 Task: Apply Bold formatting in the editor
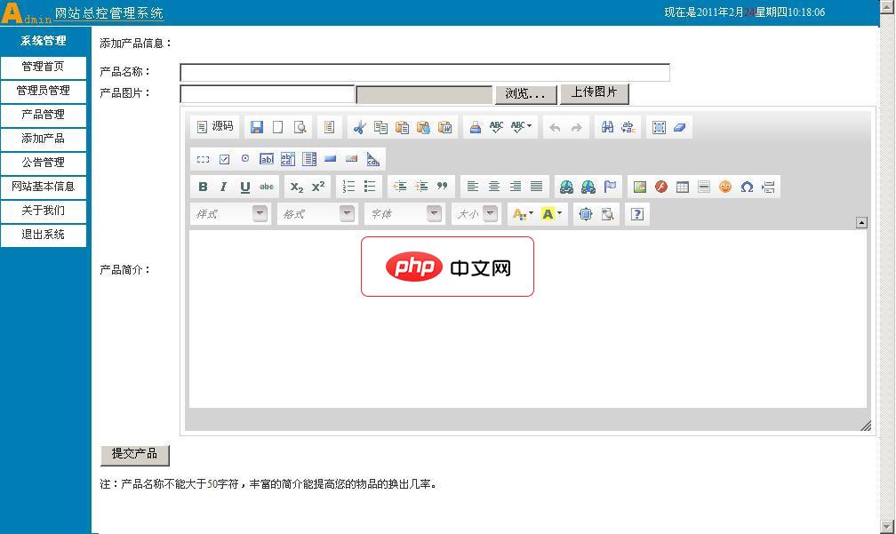[202, 187]
